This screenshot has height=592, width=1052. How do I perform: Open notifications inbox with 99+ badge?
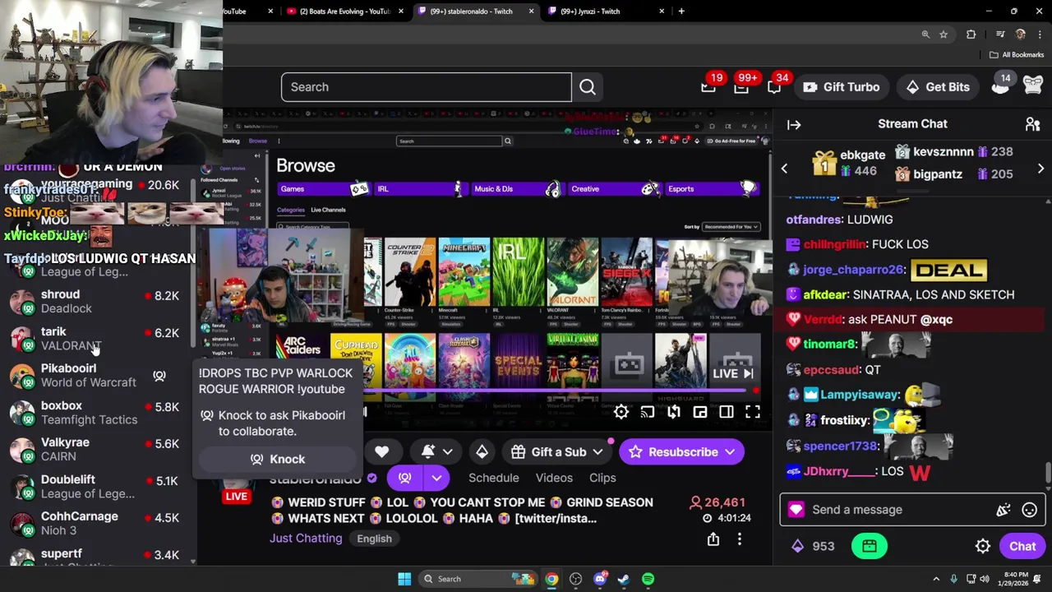[741, 87]
